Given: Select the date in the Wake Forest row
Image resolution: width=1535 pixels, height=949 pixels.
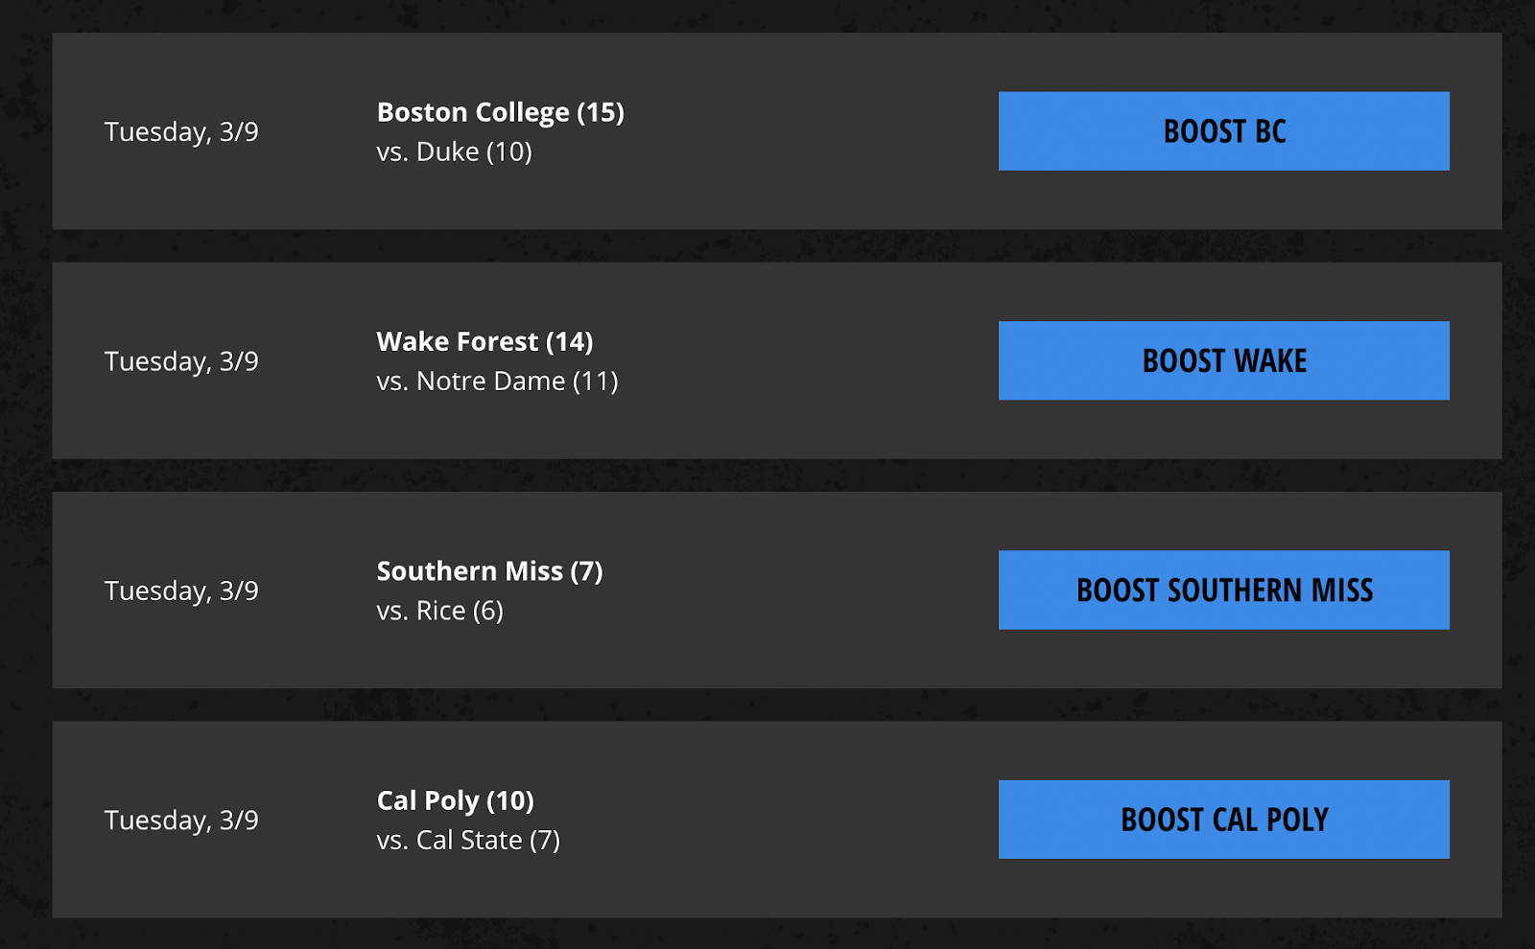Looking at the screenshot, I should coord(181,361).
